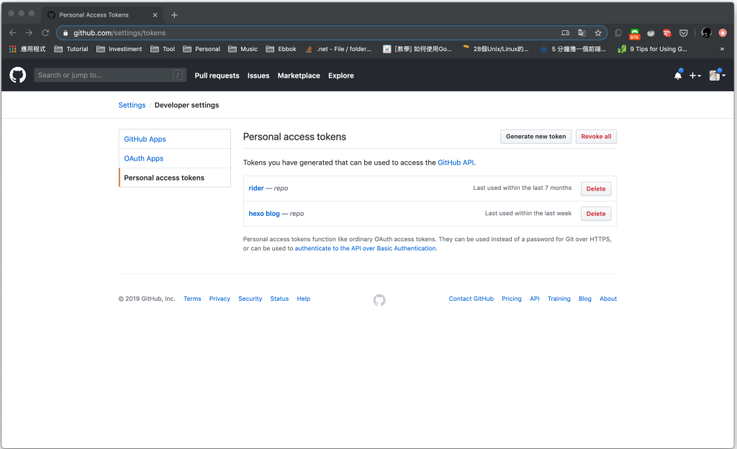Open the Basic Authentication API link

(x=365, y=248)
